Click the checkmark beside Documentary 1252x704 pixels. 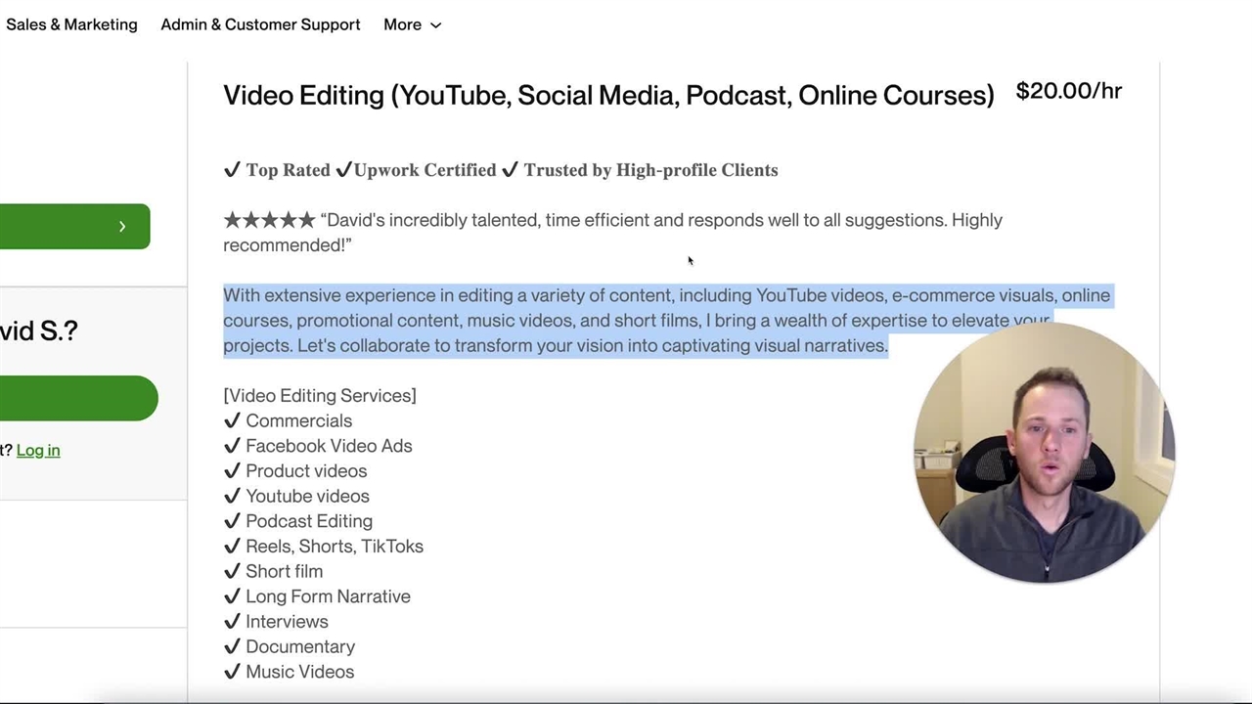[232, 646]
